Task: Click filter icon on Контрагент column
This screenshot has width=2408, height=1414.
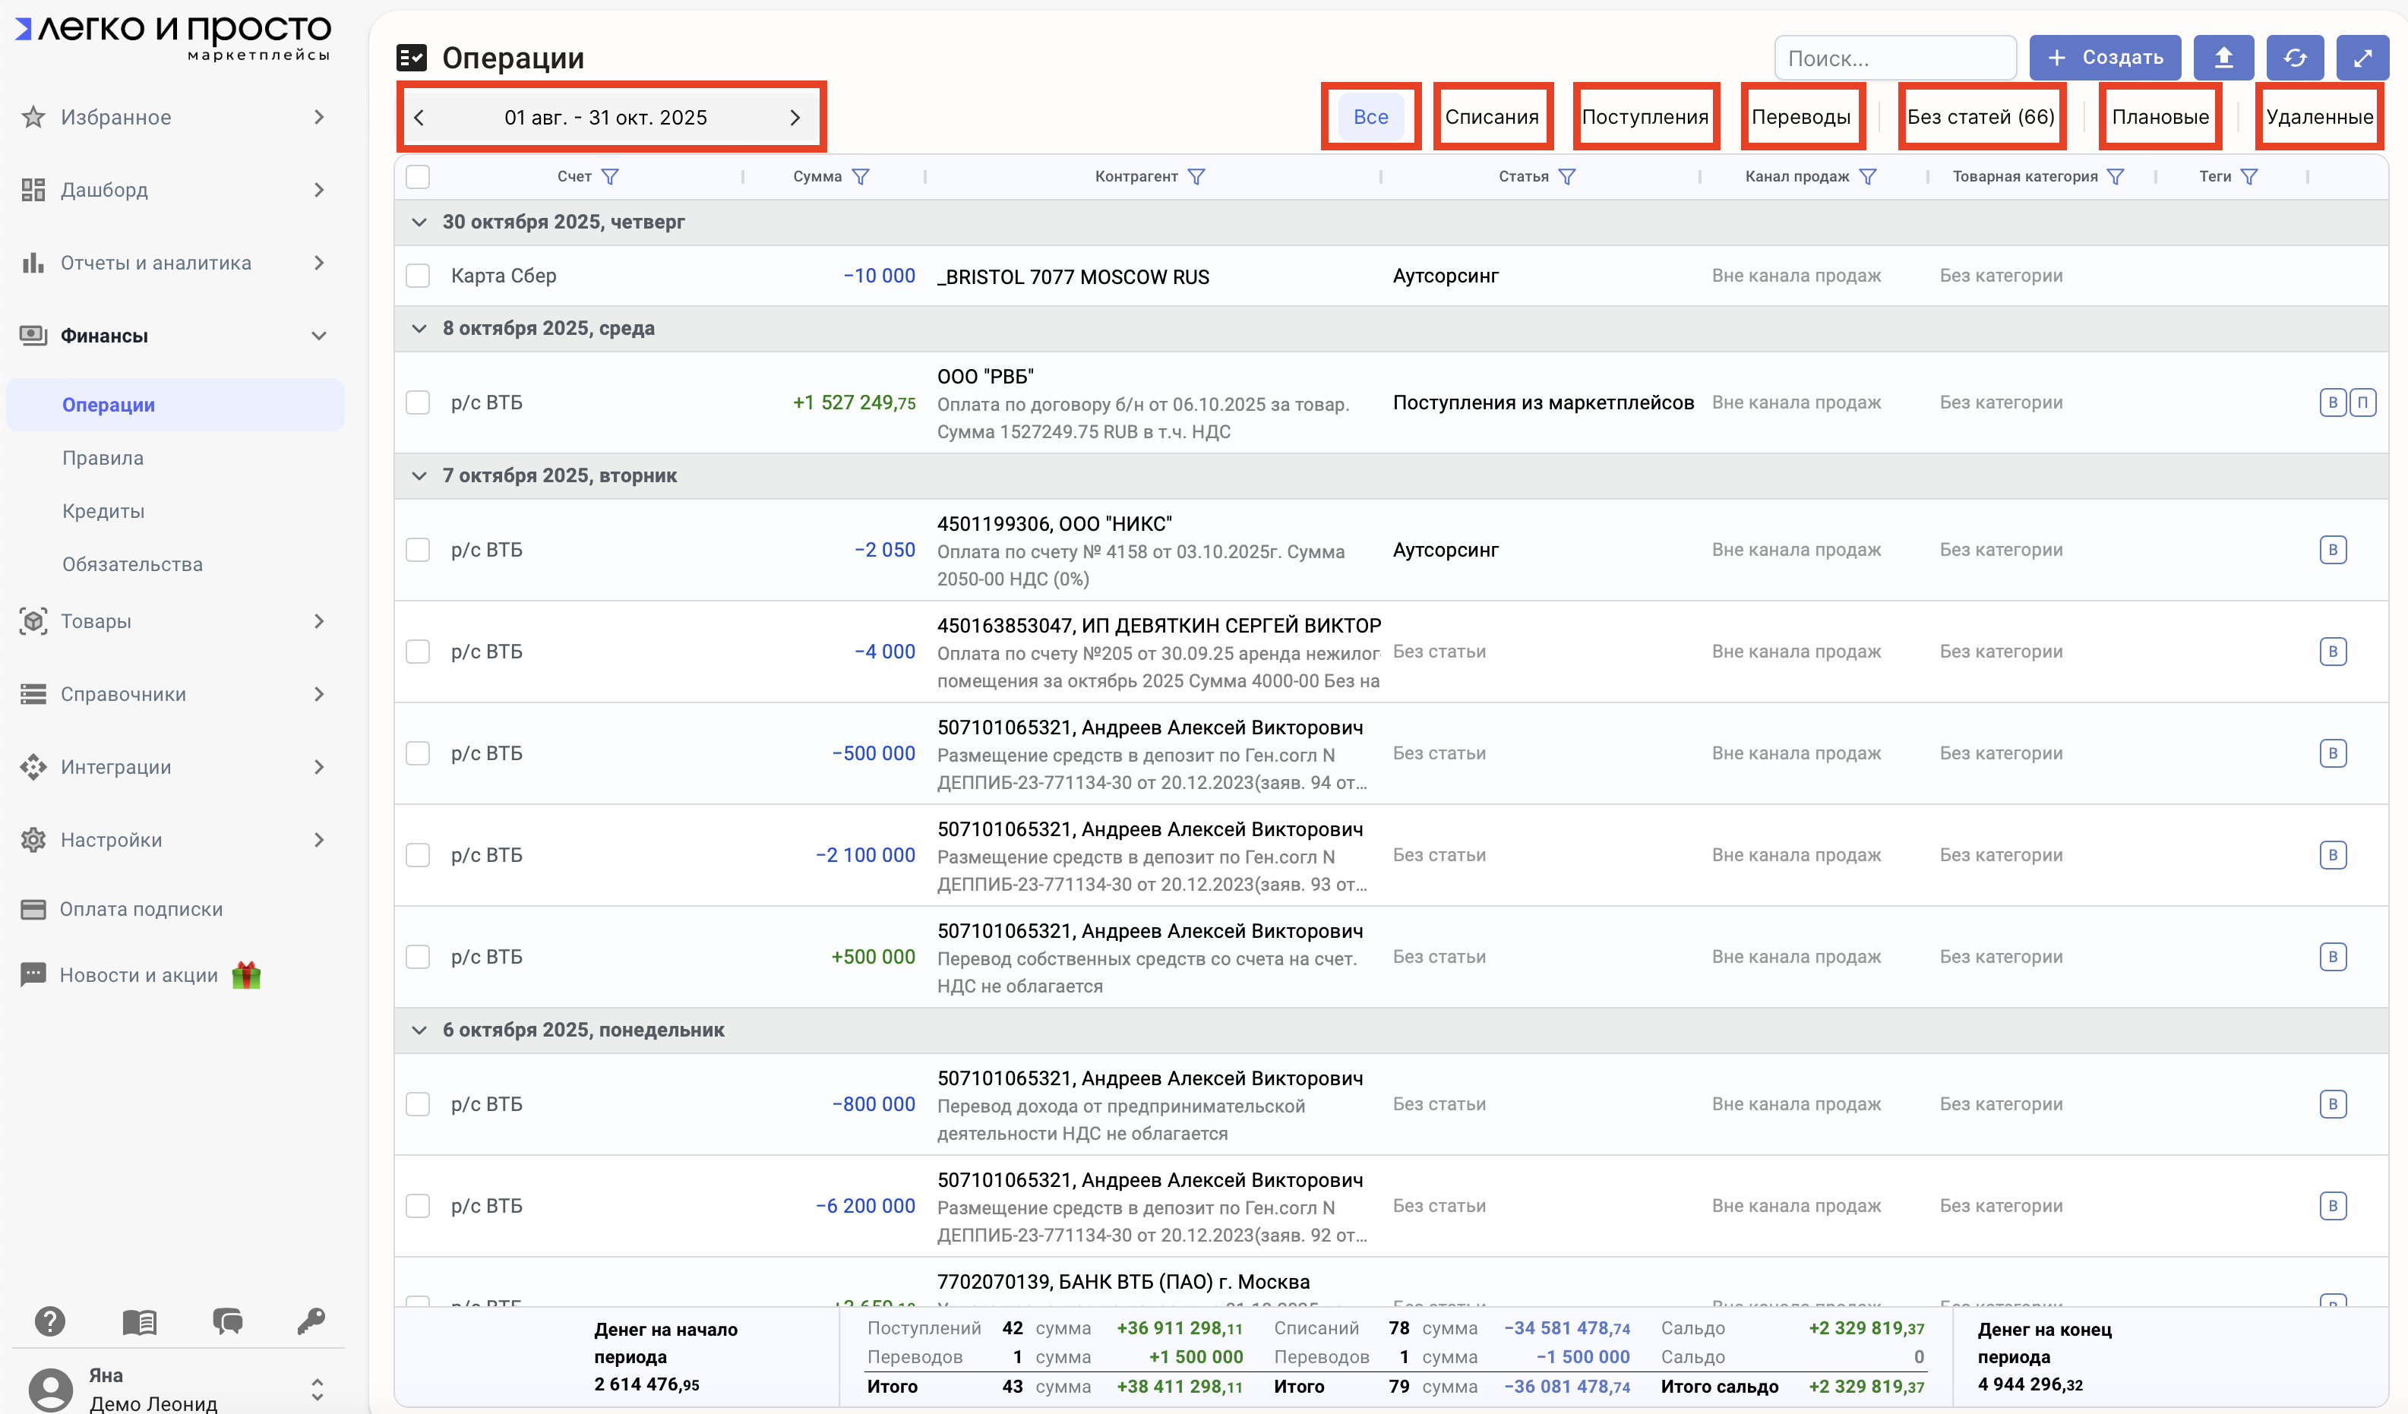Action: [x=1196, y=177]
